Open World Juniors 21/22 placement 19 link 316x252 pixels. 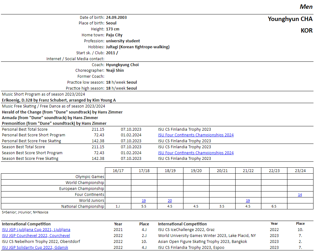[x=248, y=201]
